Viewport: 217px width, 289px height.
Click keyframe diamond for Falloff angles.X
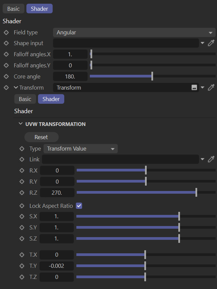(6, 54)
